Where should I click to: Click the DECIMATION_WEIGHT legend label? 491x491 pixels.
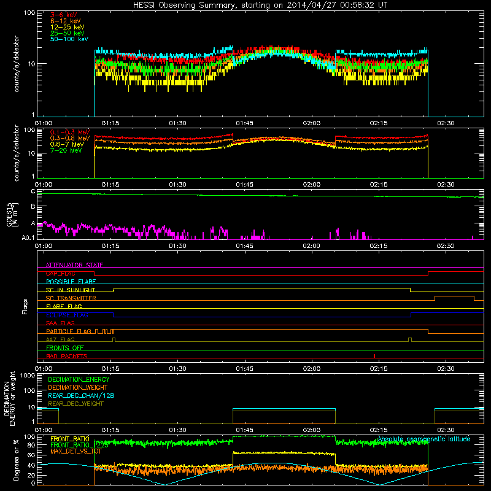tap(78, 387)
